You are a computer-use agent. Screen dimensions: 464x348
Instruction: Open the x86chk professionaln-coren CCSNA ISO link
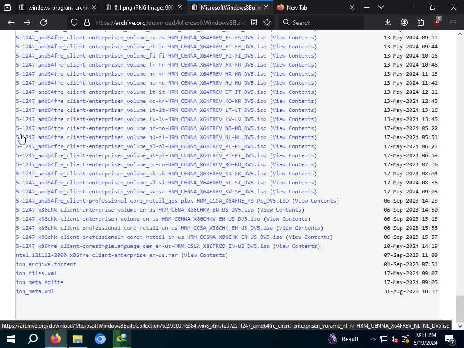(149, 237)
